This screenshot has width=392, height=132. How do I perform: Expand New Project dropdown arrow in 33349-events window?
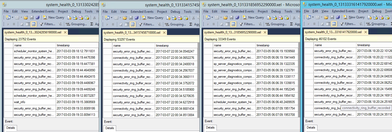tap(212, 17)
